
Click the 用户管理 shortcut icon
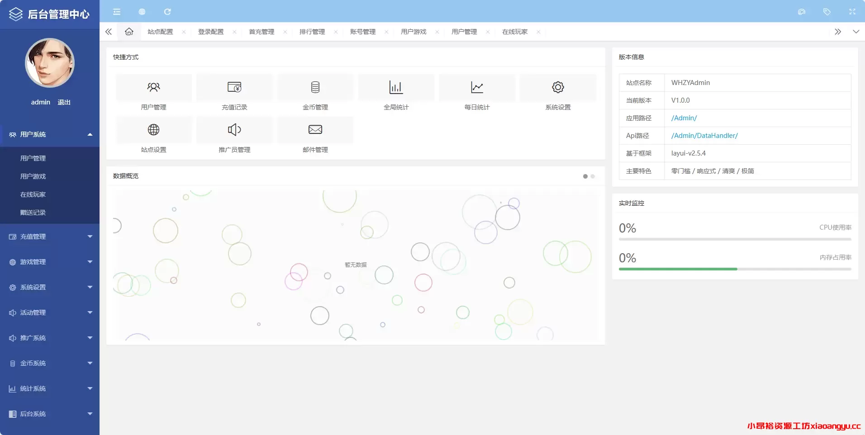tap(154, 87)
